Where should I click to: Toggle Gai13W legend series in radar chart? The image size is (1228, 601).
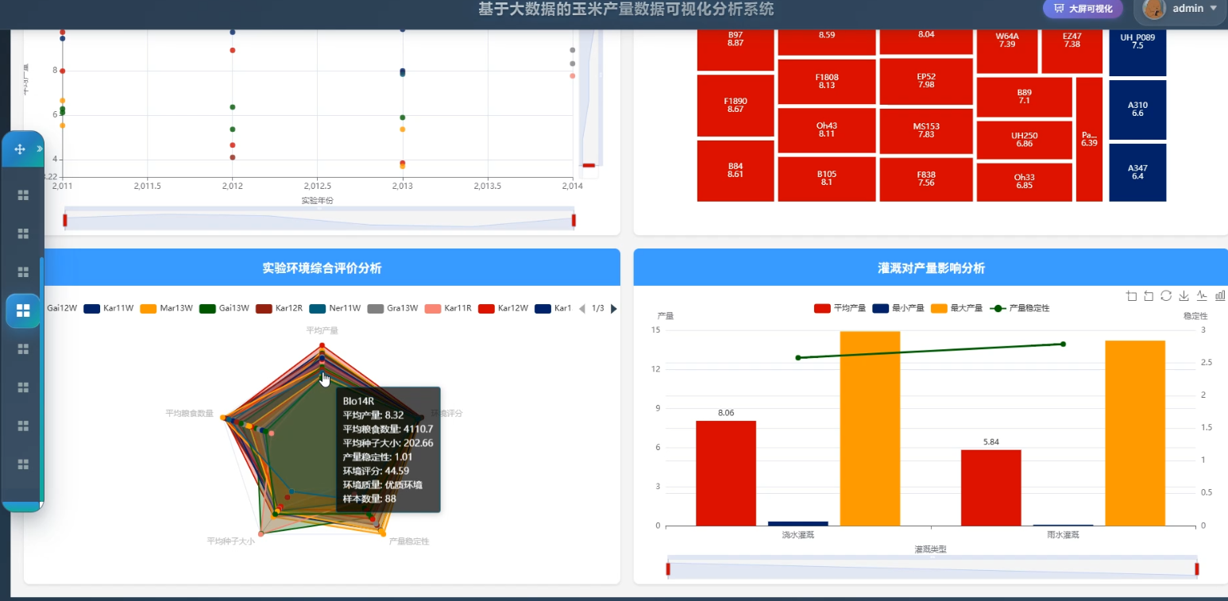224,308
